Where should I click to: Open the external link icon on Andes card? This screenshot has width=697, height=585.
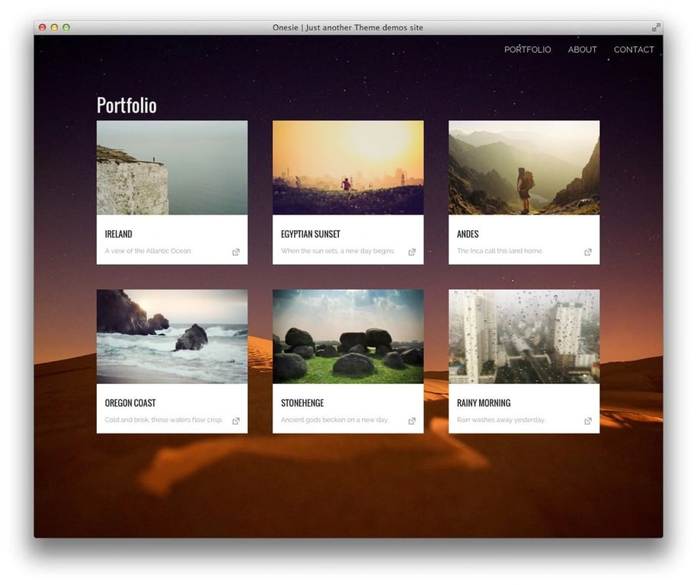pyautogui.click(x=587, y=251)
